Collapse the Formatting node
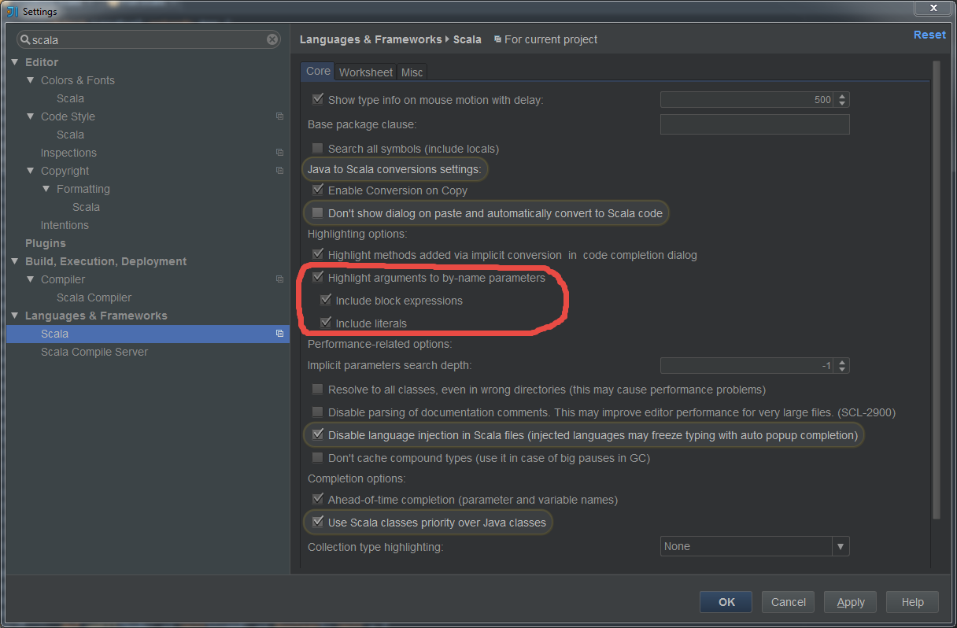957x628 pixels. (46, 189)
